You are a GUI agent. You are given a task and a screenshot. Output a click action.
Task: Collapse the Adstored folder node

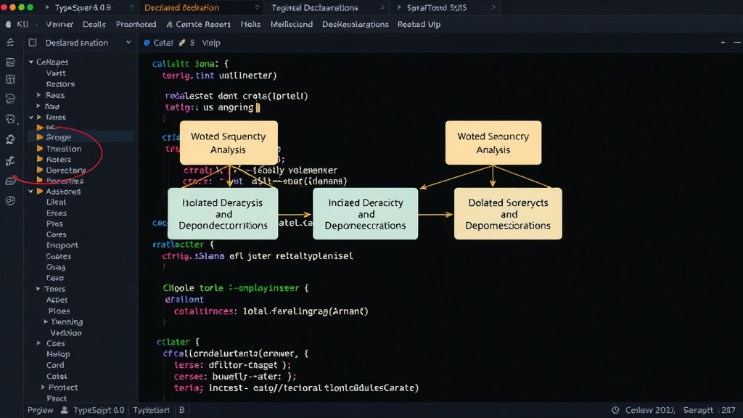click(x=30, y=192)
